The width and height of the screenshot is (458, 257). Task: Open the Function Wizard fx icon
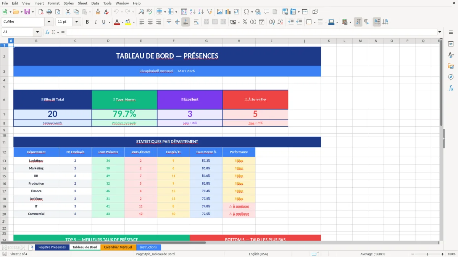(47, 32)
